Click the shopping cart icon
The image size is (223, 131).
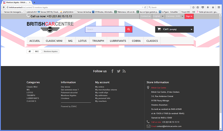tap(159, 29)
